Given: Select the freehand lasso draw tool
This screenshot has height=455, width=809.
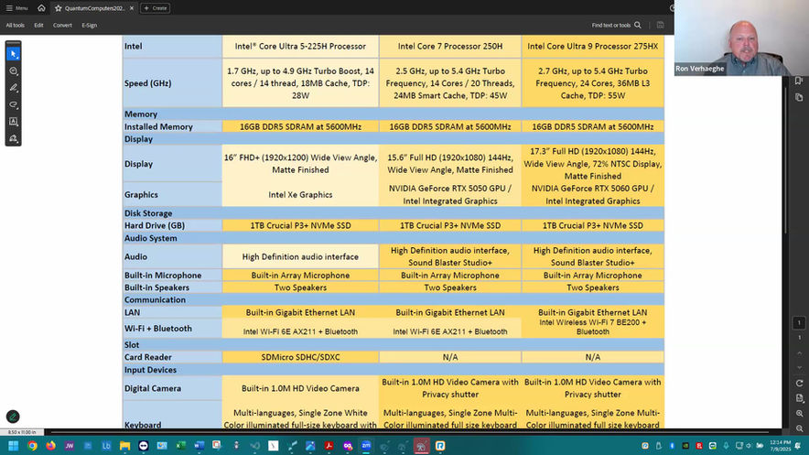Looking at the screenshot, I should point(14,104).
